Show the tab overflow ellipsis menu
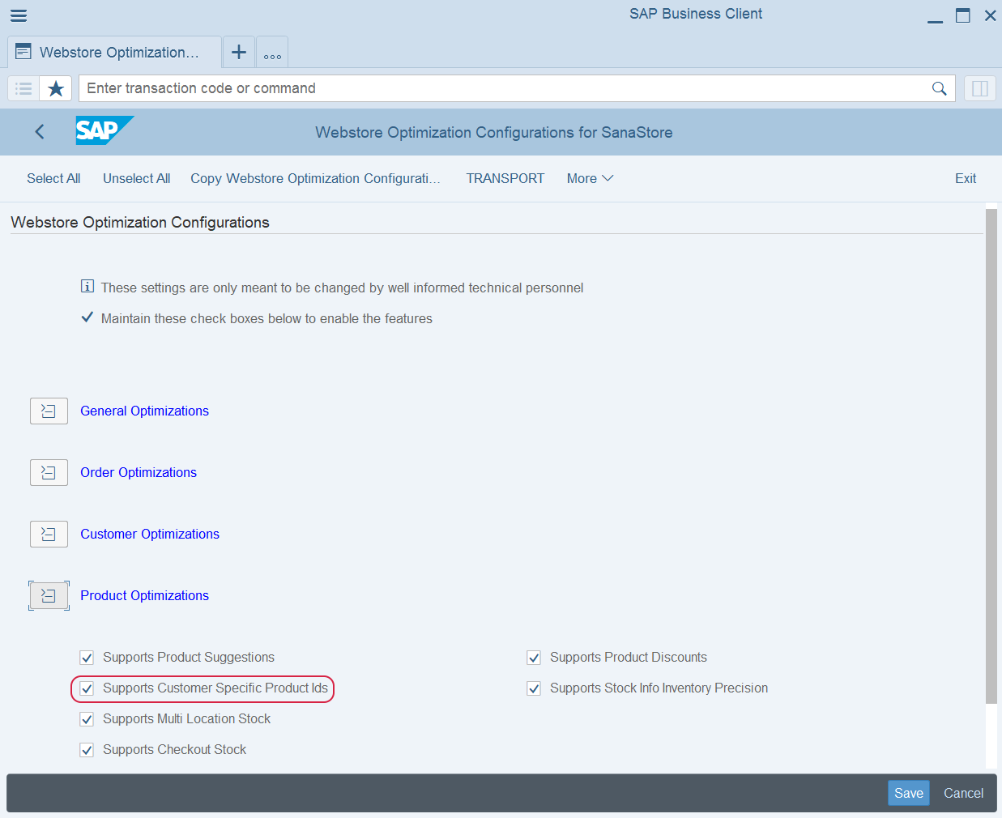 [x=272, y=52]
